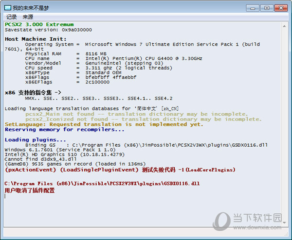Click the '(pxActionEvent) (LoadSinglePluginEvent)' error line
Image resolution: width=292 pixels, height=240 pixels.
120,170
